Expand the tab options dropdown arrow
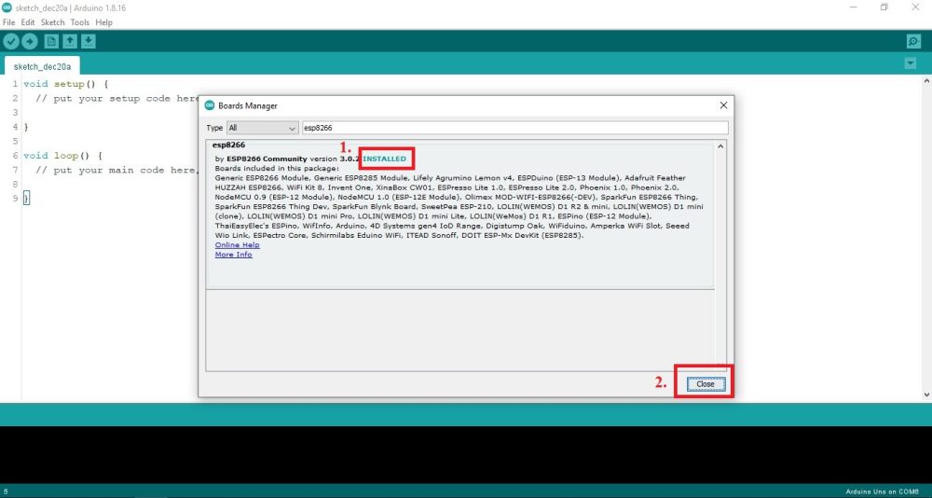The image size is (932, 498). [910, 63]
